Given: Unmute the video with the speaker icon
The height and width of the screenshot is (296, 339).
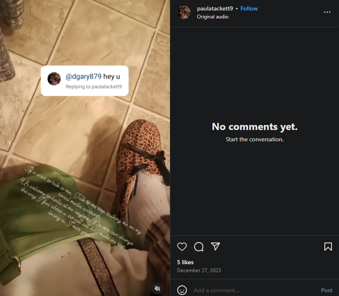Looking at the screenshot, I should (157, 288).
